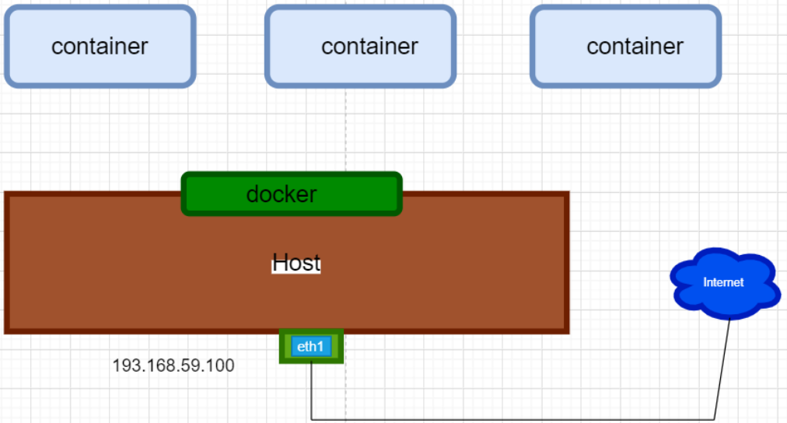Select the Host label text

coord(296,262)
